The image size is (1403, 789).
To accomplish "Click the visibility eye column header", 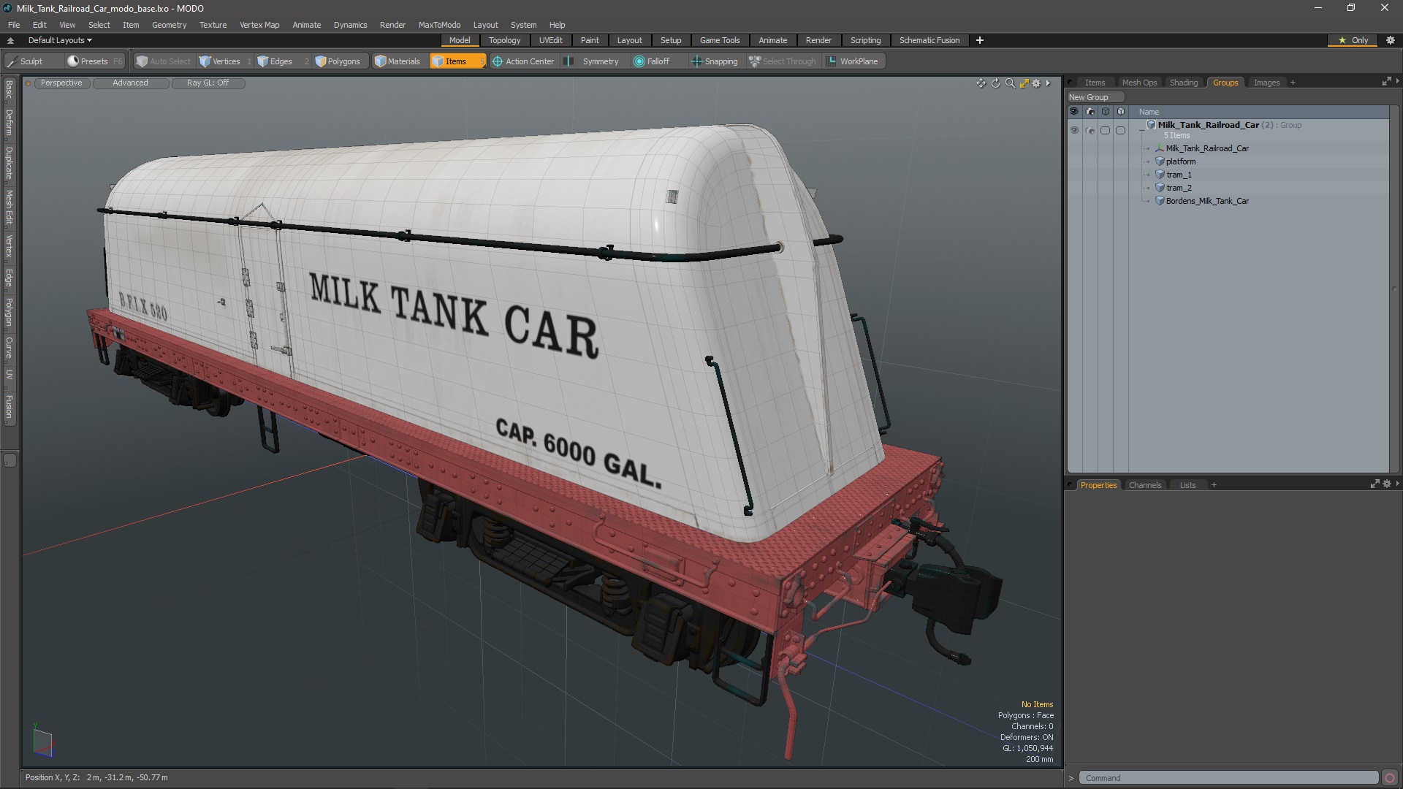I will coord(1074,112).
